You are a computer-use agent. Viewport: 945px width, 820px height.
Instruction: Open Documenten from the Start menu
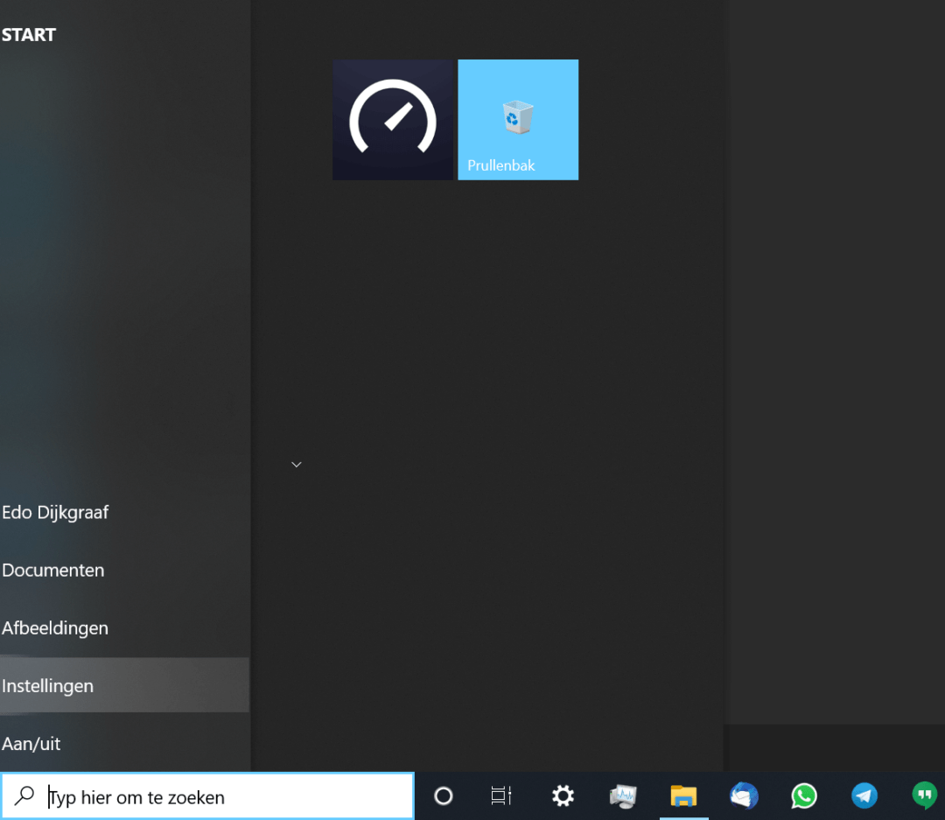53,571
